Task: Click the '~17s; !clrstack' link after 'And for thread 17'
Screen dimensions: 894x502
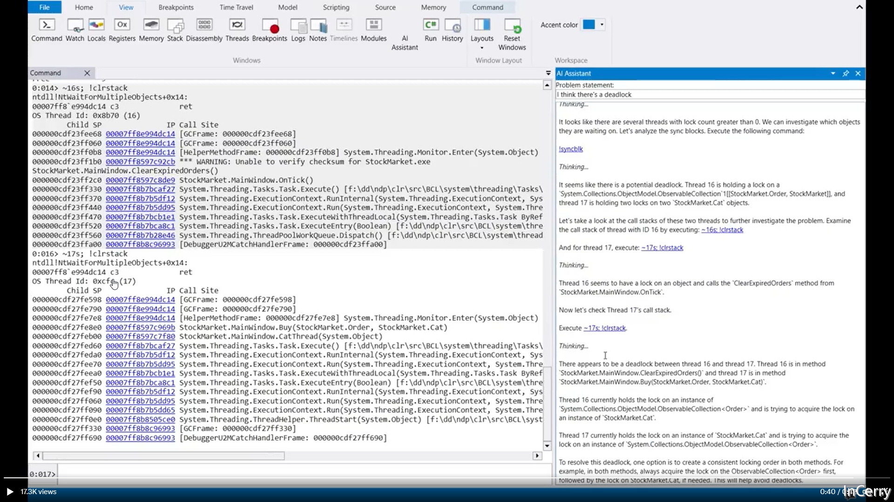Action: [x=662, y=248]
